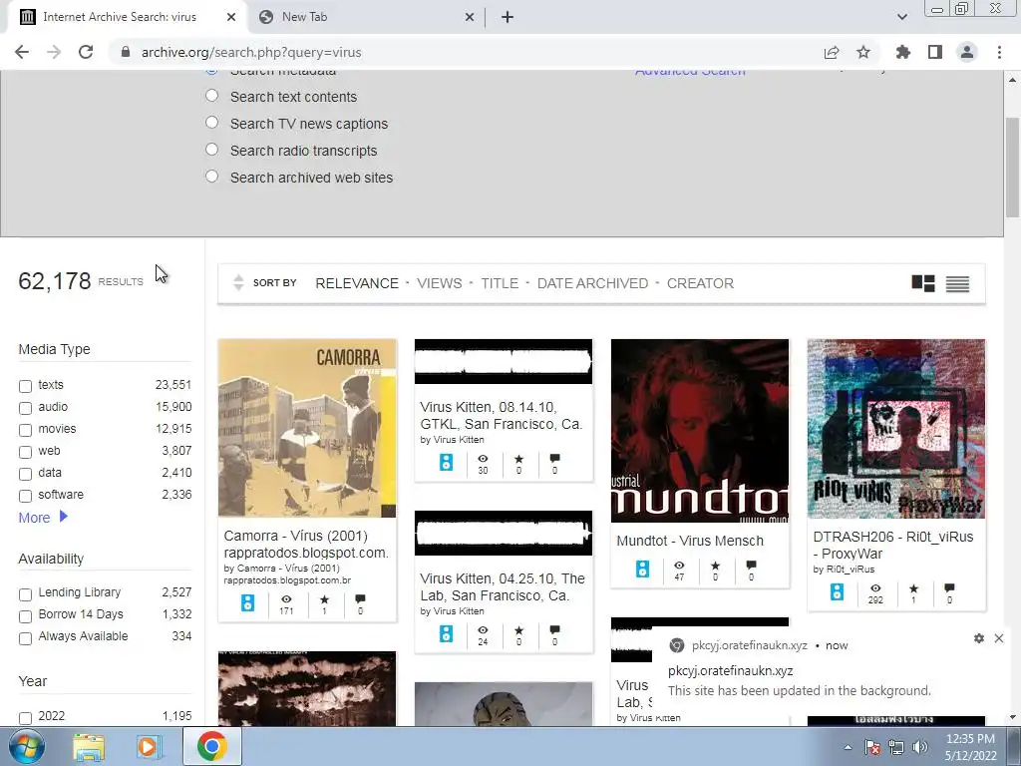Check the 2022 year filter
The width and height of the screenshot is (1021, 766).
(x=25, y=718)
